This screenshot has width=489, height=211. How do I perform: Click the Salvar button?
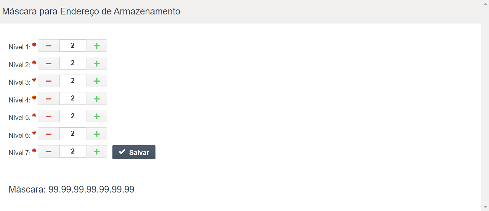pyautogui.click(x=134, y=152)
